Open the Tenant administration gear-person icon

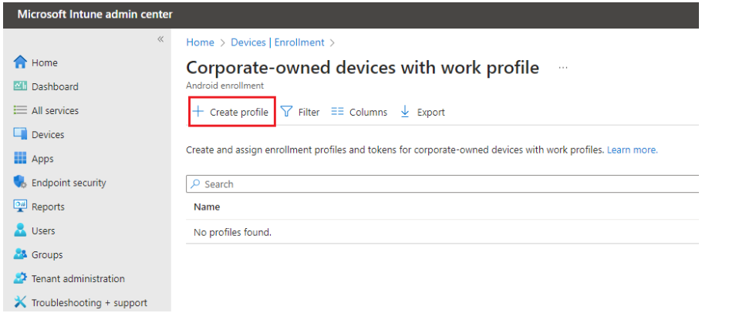pyautogui.click(x=20, y=278)
